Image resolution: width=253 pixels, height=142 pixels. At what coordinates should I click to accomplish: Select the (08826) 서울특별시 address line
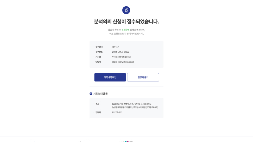132,104
